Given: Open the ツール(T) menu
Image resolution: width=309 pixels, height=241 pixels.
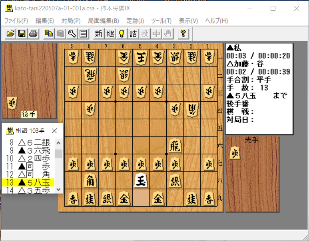Looking at the screenshot, I should tap(161, 21).
